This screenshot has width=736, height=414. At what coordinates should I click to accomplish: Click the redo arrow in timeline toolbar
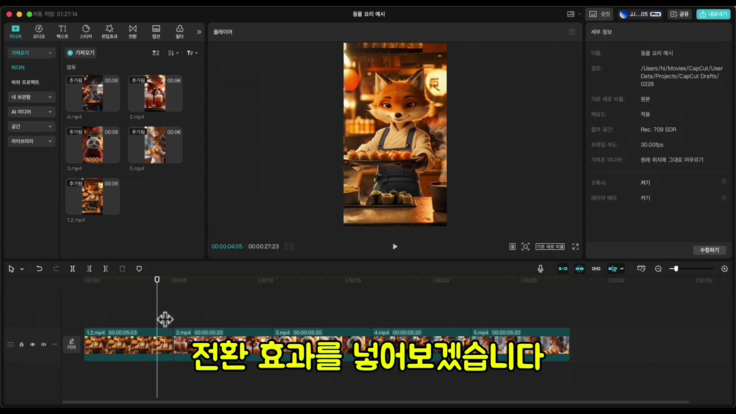pos(56,268)
